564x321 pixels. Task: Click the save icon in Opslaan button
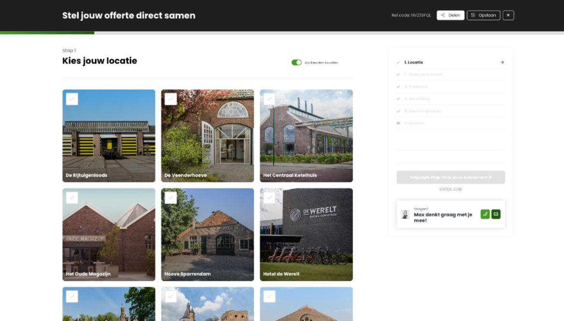[473, 15]
